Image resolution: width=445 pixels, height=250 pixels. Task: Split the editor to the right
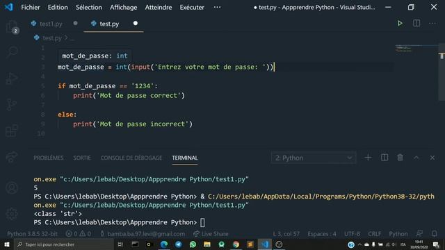click(416, 23)
